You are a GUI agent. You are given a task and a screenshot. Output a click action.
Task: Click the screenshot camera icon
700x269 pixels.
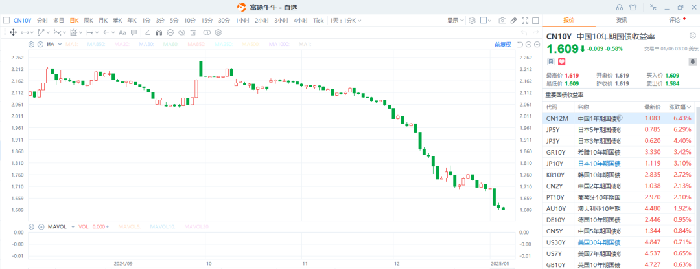pyautogui.click(x=502, y=20)
